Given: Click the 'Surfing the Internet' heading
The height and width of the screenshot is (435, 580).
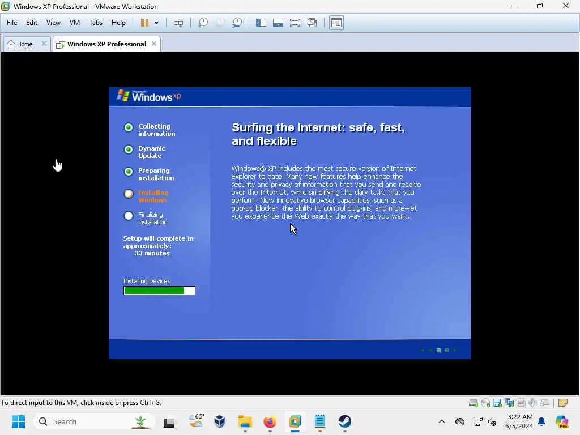Looking at the screenshot, I should coord(318,134).
